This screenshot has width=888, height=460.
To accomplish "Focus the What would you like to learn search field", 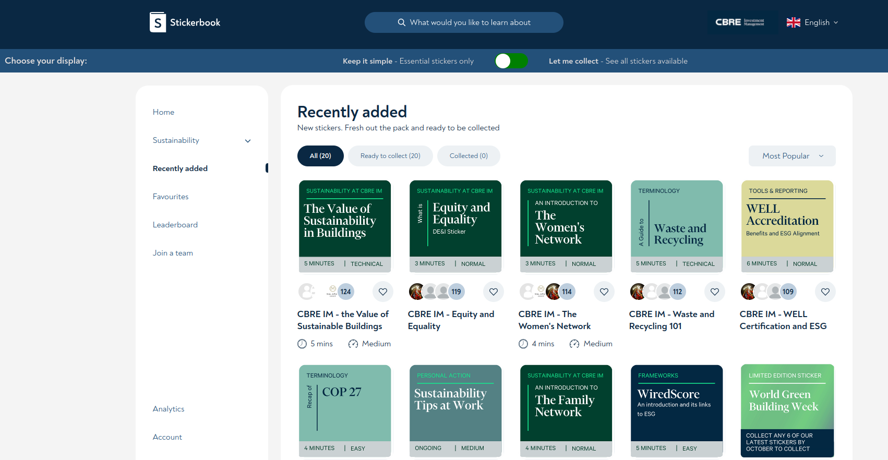I will 464,22.
